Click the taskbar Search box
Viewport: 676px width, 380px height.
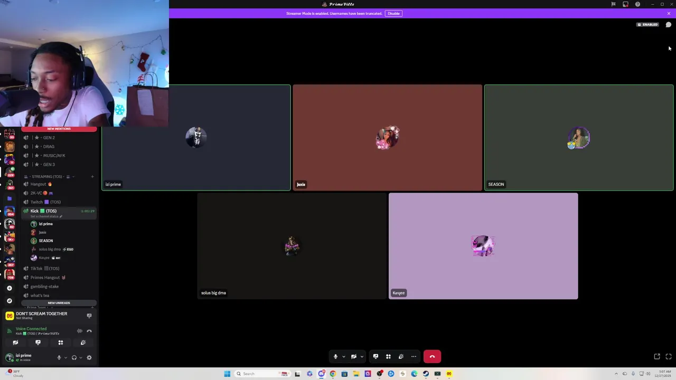pos(261,374)
